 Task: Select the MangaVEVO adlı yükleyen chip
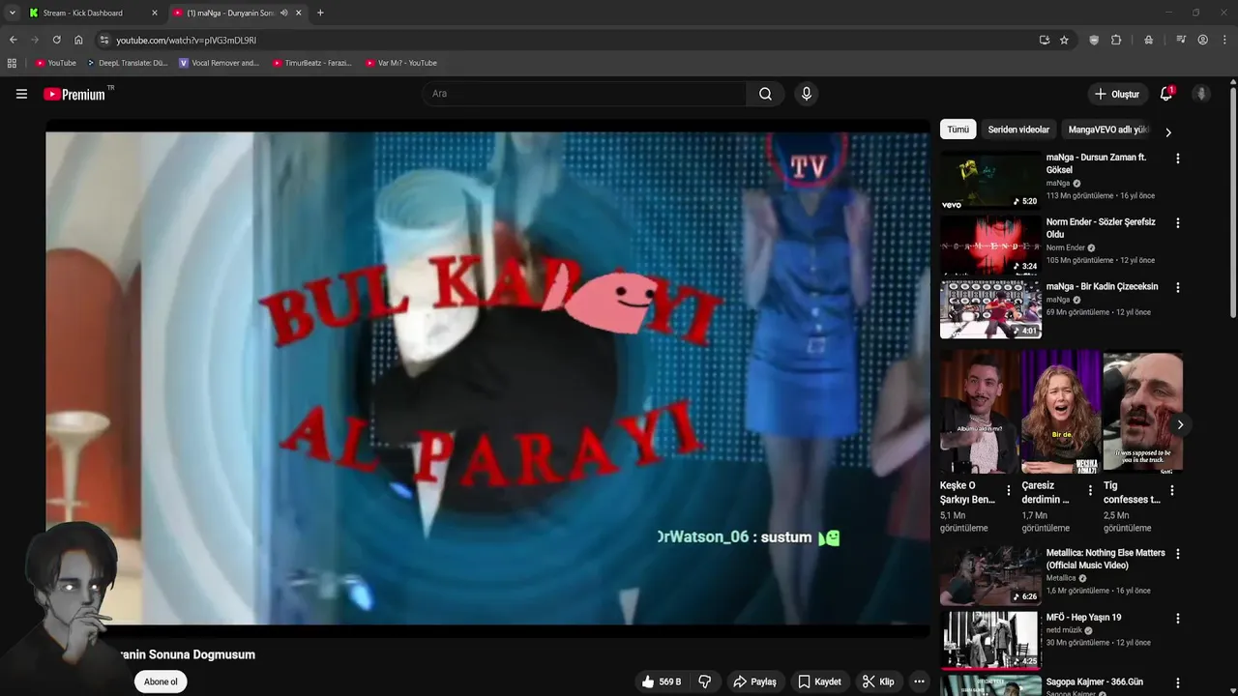coord(1108,130)
